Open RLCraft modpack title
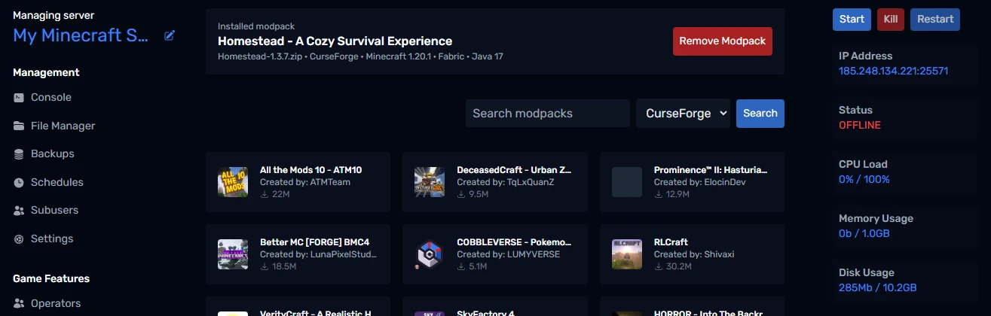 point(671,242)
